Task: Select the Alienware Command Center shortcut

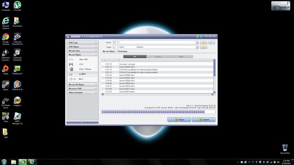Action: 6,55
